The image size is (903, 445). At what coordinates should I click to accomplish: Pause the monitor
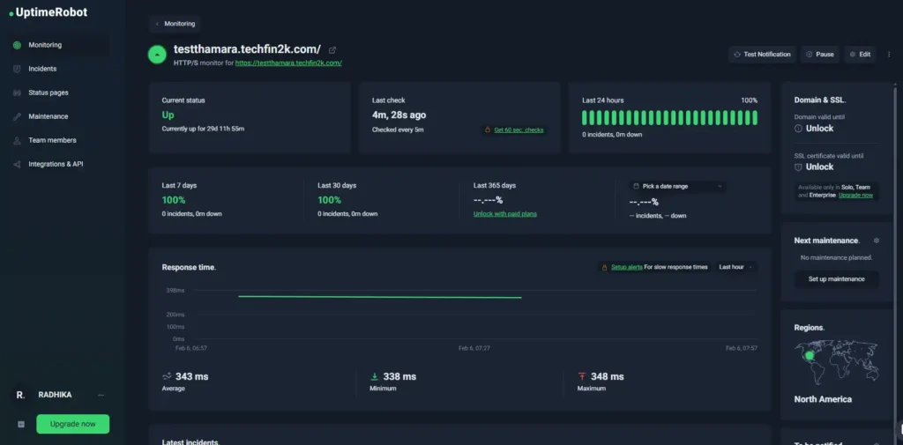tap(819, 54)
